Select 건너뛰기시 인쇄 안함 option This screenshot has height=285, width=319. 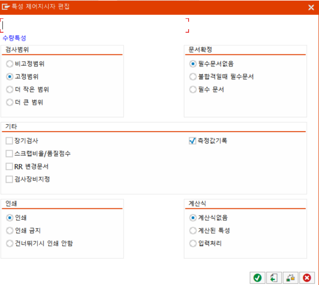point(10,243)
